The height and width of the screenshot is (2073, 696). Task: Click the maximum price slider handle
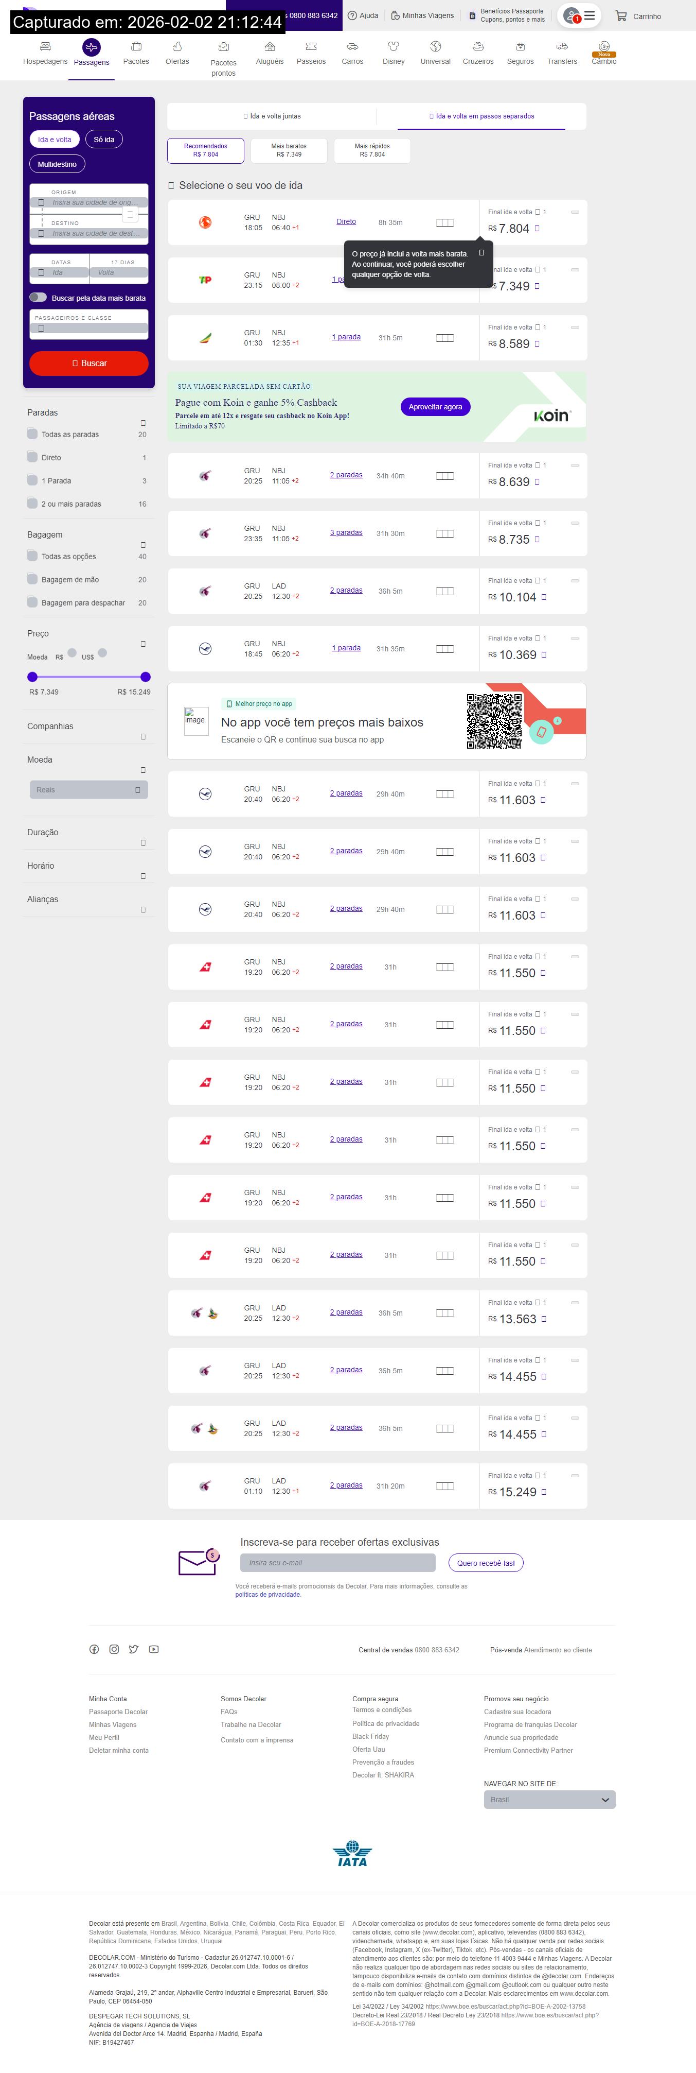tap(146, 677)
